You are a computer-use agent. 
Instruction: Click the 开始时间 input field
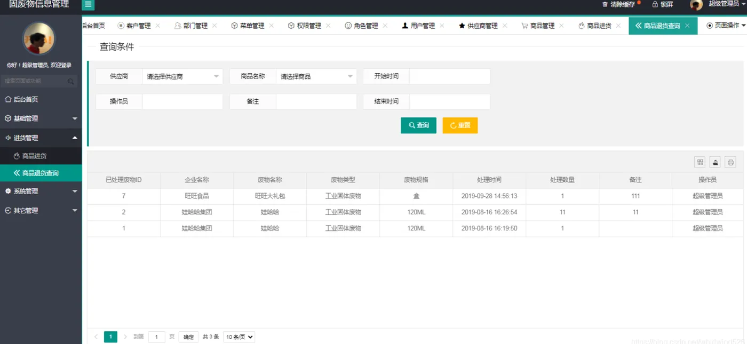(450, 76)
